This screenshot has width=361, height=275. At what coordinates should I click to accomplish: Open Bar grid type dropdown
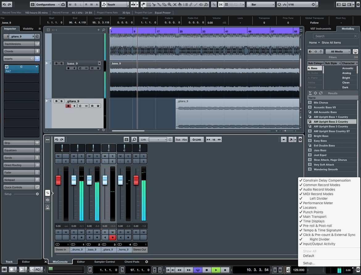261,4
